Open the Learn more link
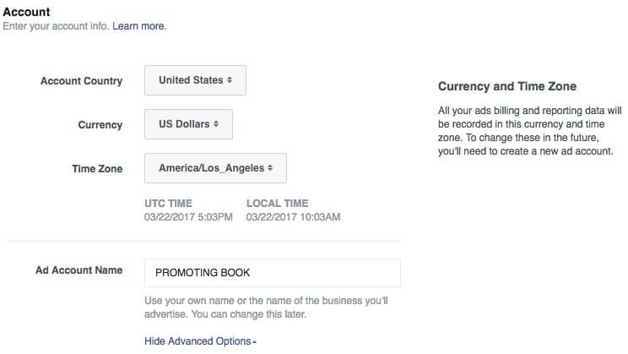Image resolution: width=628 pixels, height=354 pixels. 139,26
